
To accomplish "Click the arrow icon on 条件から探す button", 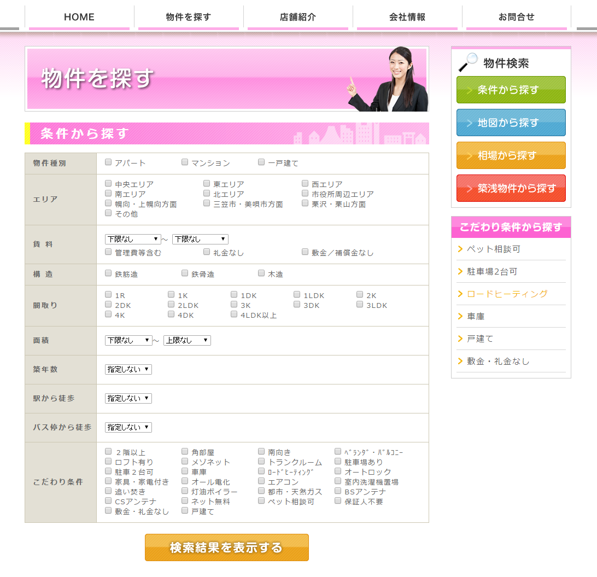I will pyautogui.click(x=469, y=90).
